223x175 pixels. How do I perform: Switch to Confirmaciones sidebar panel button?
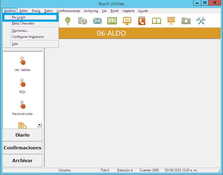pos(22,148)
